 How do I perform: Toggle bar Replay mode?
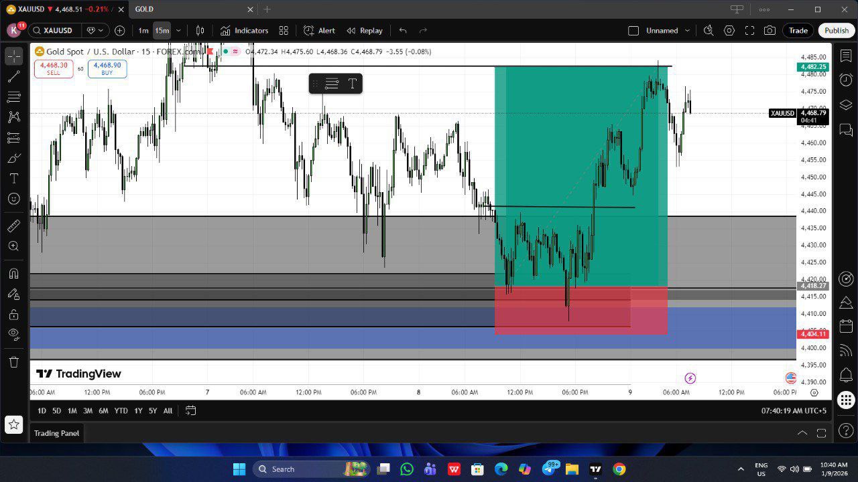click(x=365, y=30)
